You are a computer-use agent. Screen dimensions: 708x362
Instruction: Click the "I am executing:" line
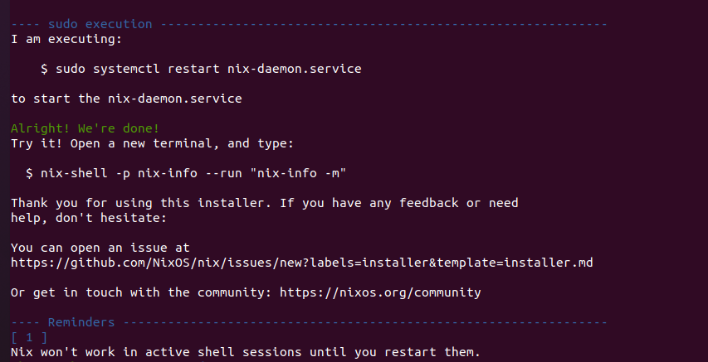click(x=66, y=39)
